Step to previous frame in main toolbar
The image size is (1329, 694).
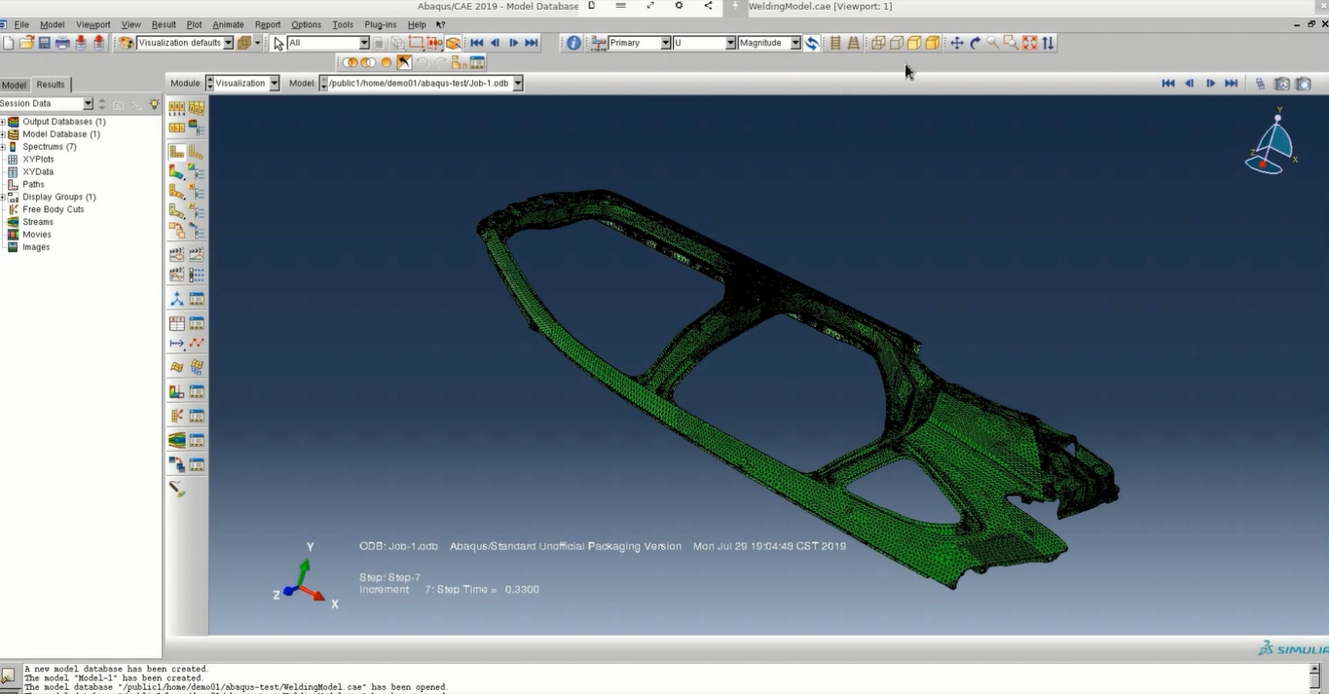[495, 43]
